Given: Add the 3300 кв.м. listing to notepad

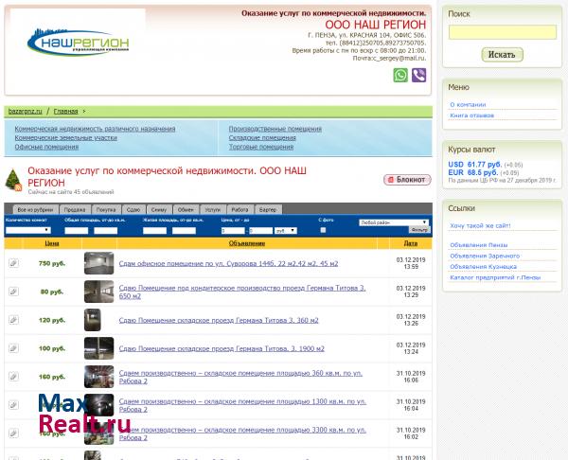Looking at the screenshot, I should point(13,433).
